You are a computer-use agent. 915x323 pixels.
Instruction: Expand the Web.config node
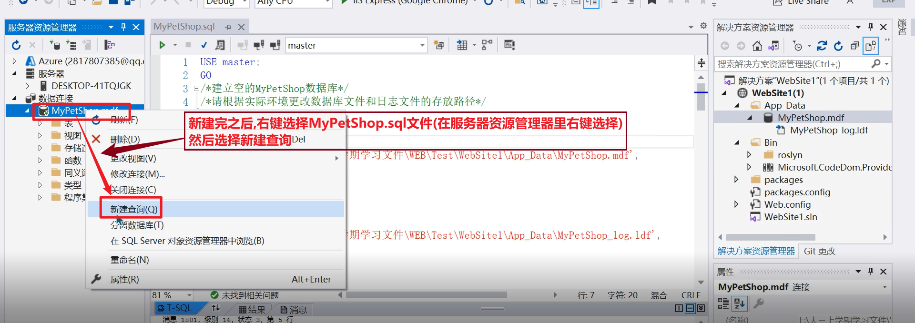[x=736, y=204]
